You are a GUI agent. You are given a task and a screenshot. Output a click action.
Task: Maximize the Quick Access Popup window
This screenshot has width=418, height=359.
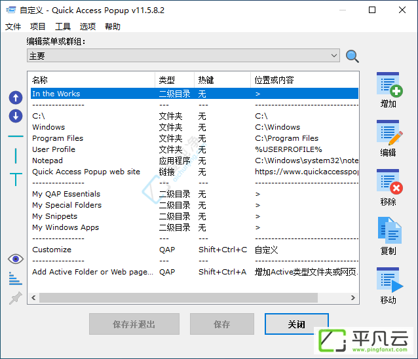coord(372,10)
